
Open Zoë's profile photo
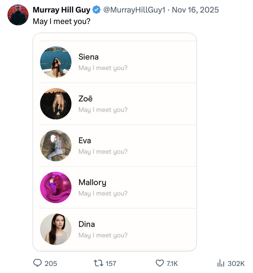pos(56,104)
